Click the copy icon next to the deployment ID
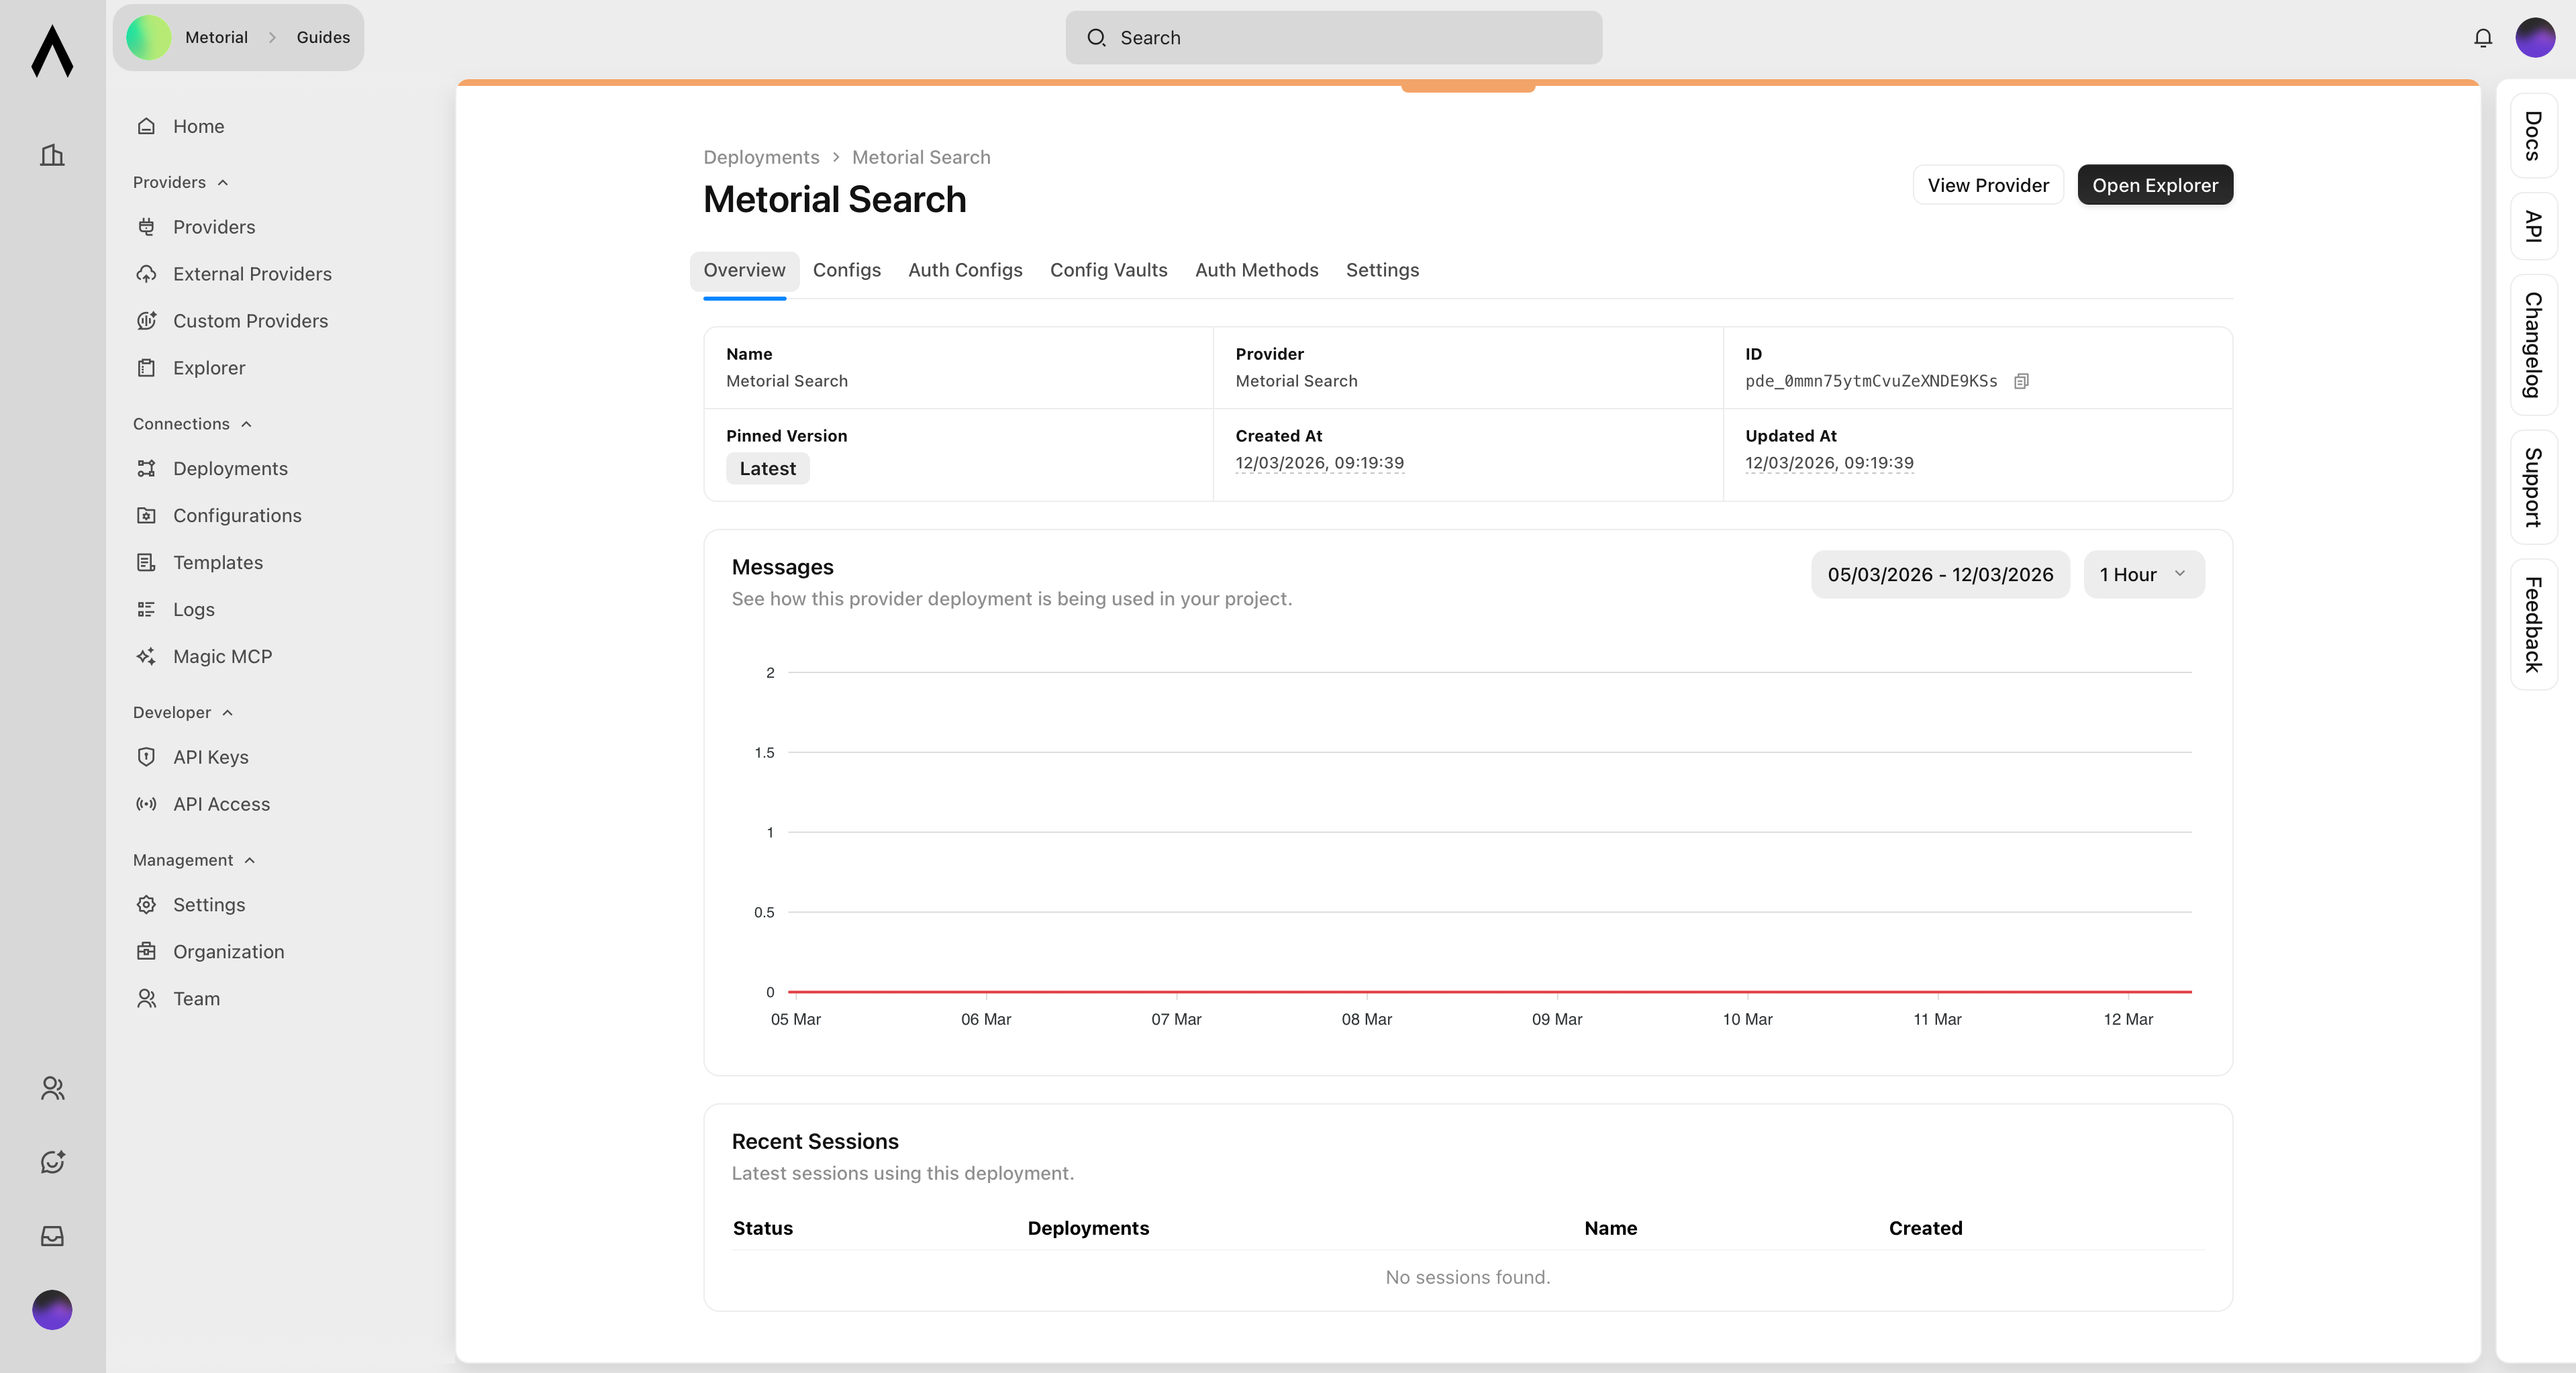2576x1373 pixels. point(2021,381)
